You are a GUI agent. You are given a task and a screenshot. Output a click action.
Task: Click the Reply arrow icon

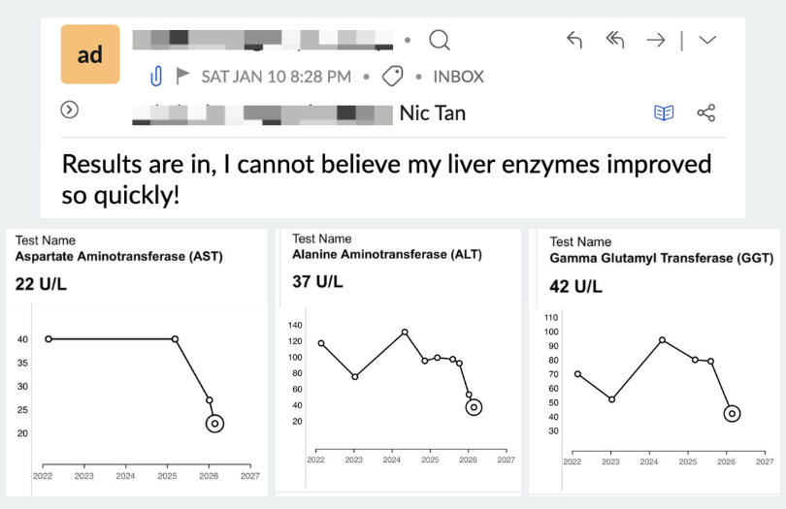pos(574,40)
